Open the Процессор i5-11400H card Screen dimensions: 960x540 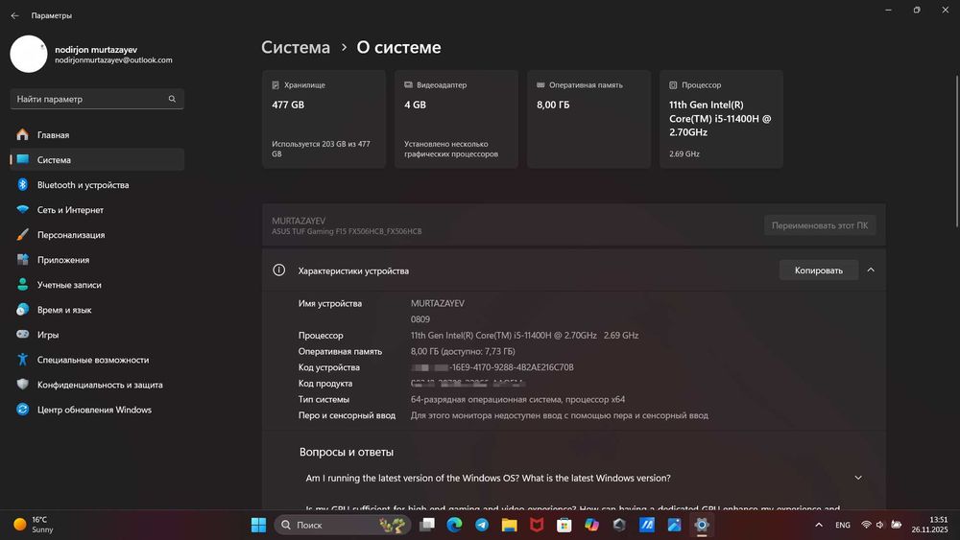coord(721,119)
